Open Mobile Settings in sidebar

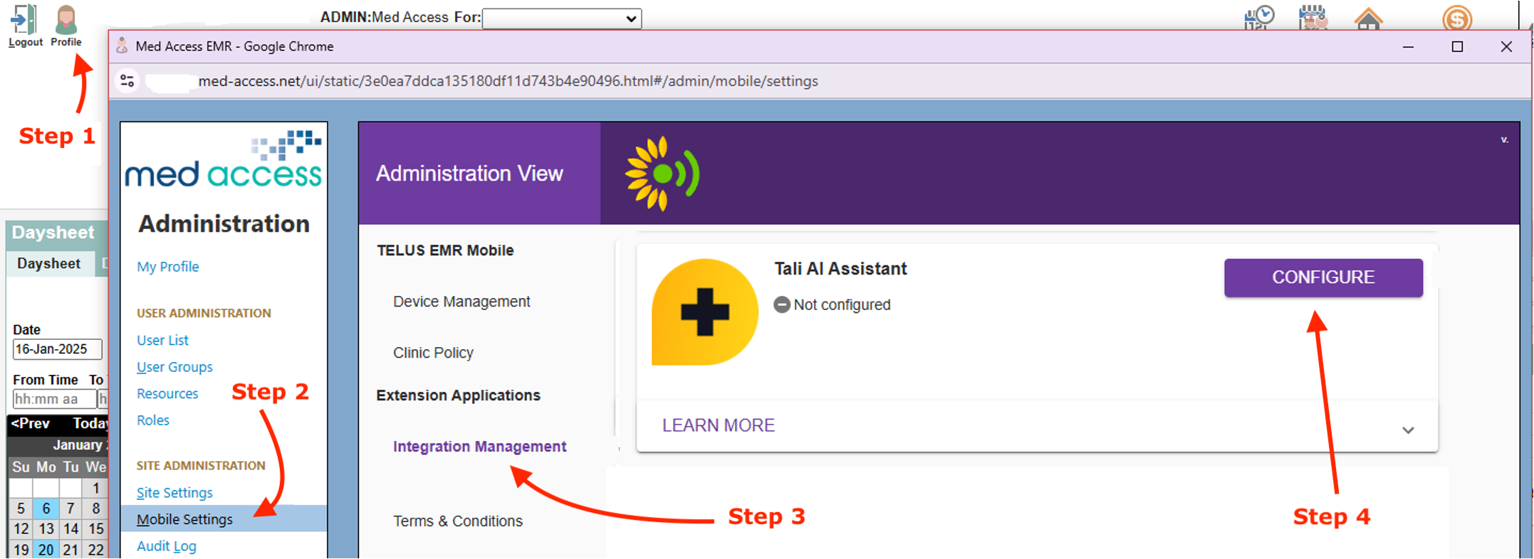coord(184,519)
